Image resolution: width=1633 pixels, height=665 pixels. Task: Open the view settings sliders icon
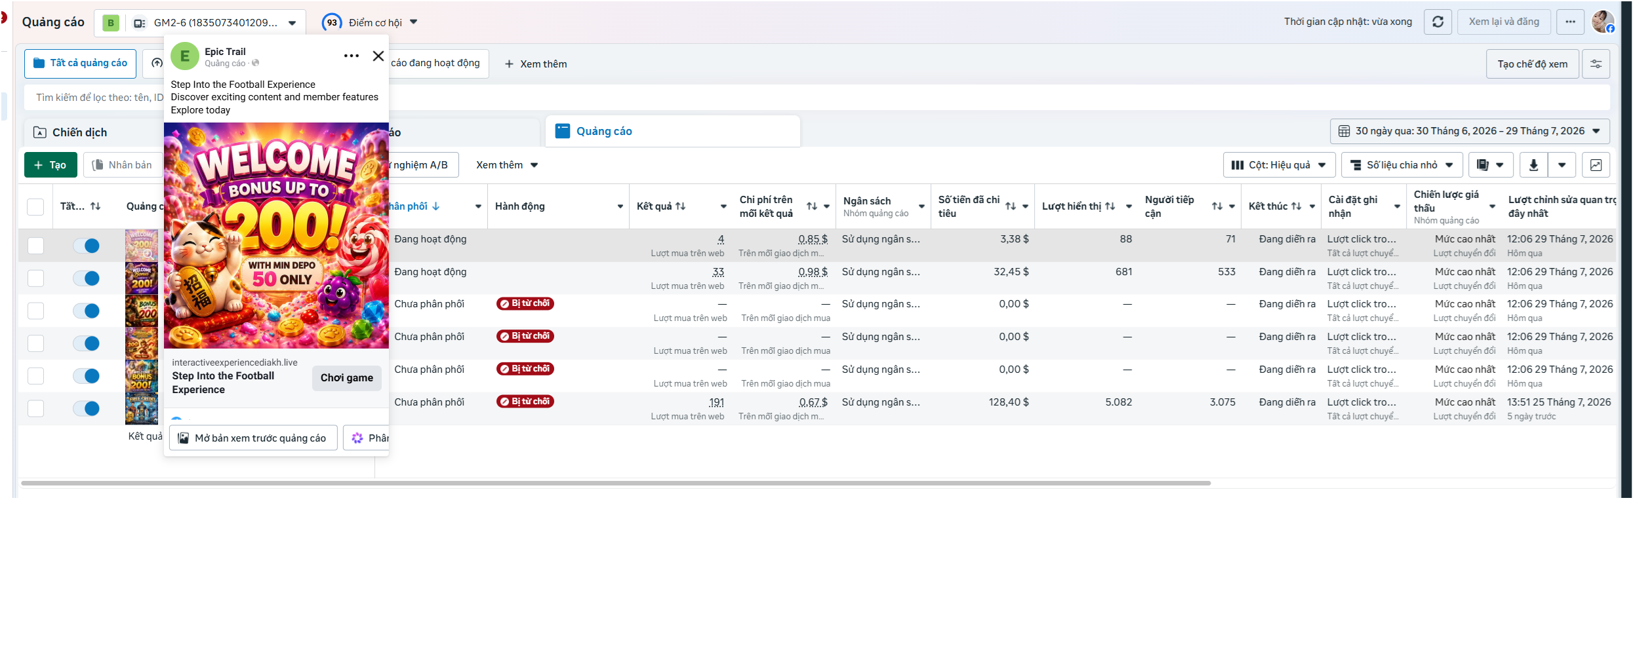(1596, 64)
